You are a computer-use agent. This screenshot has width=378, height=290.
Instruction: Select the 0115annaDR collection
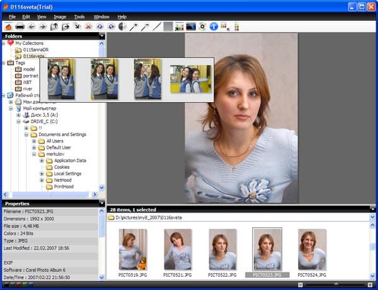36,50
